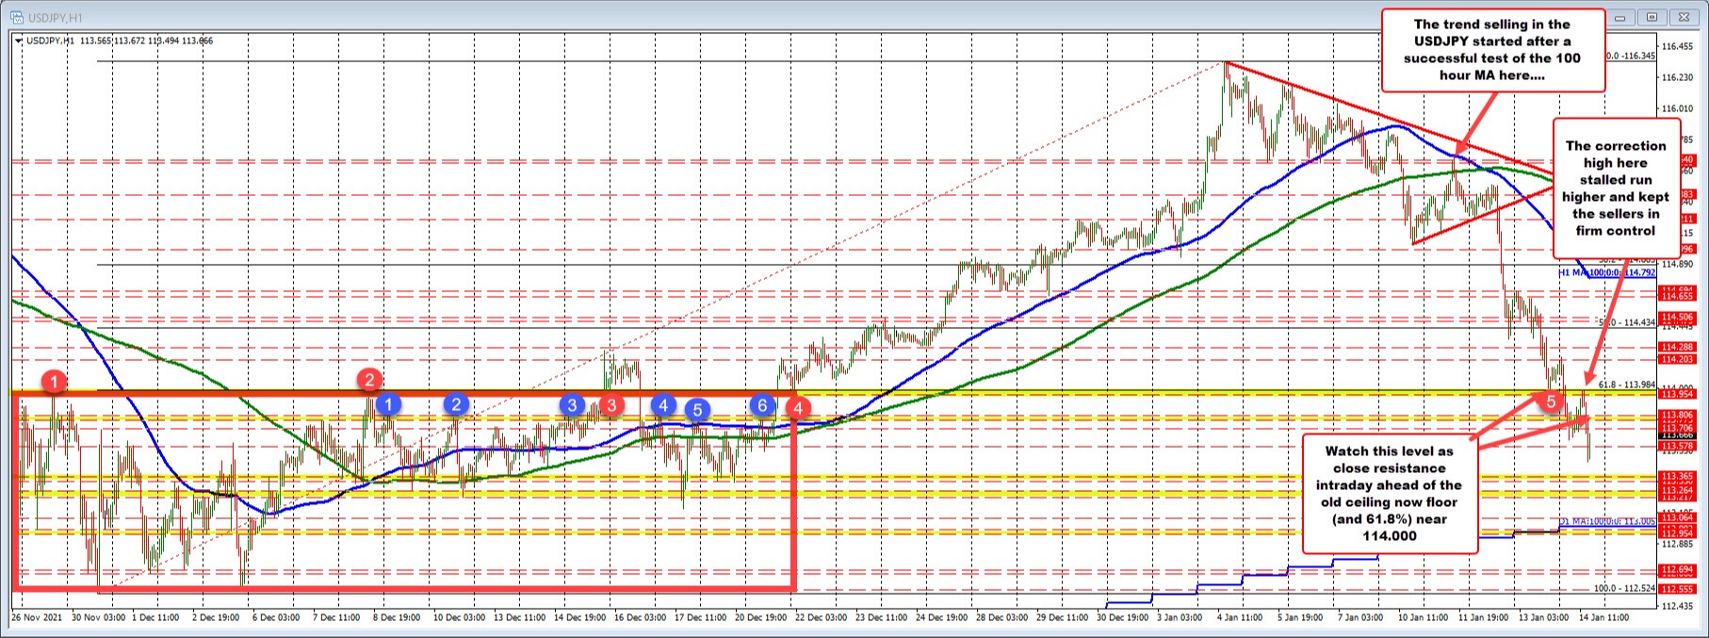Click the red 112.694 price level tag

click(x=1678, y=570)
